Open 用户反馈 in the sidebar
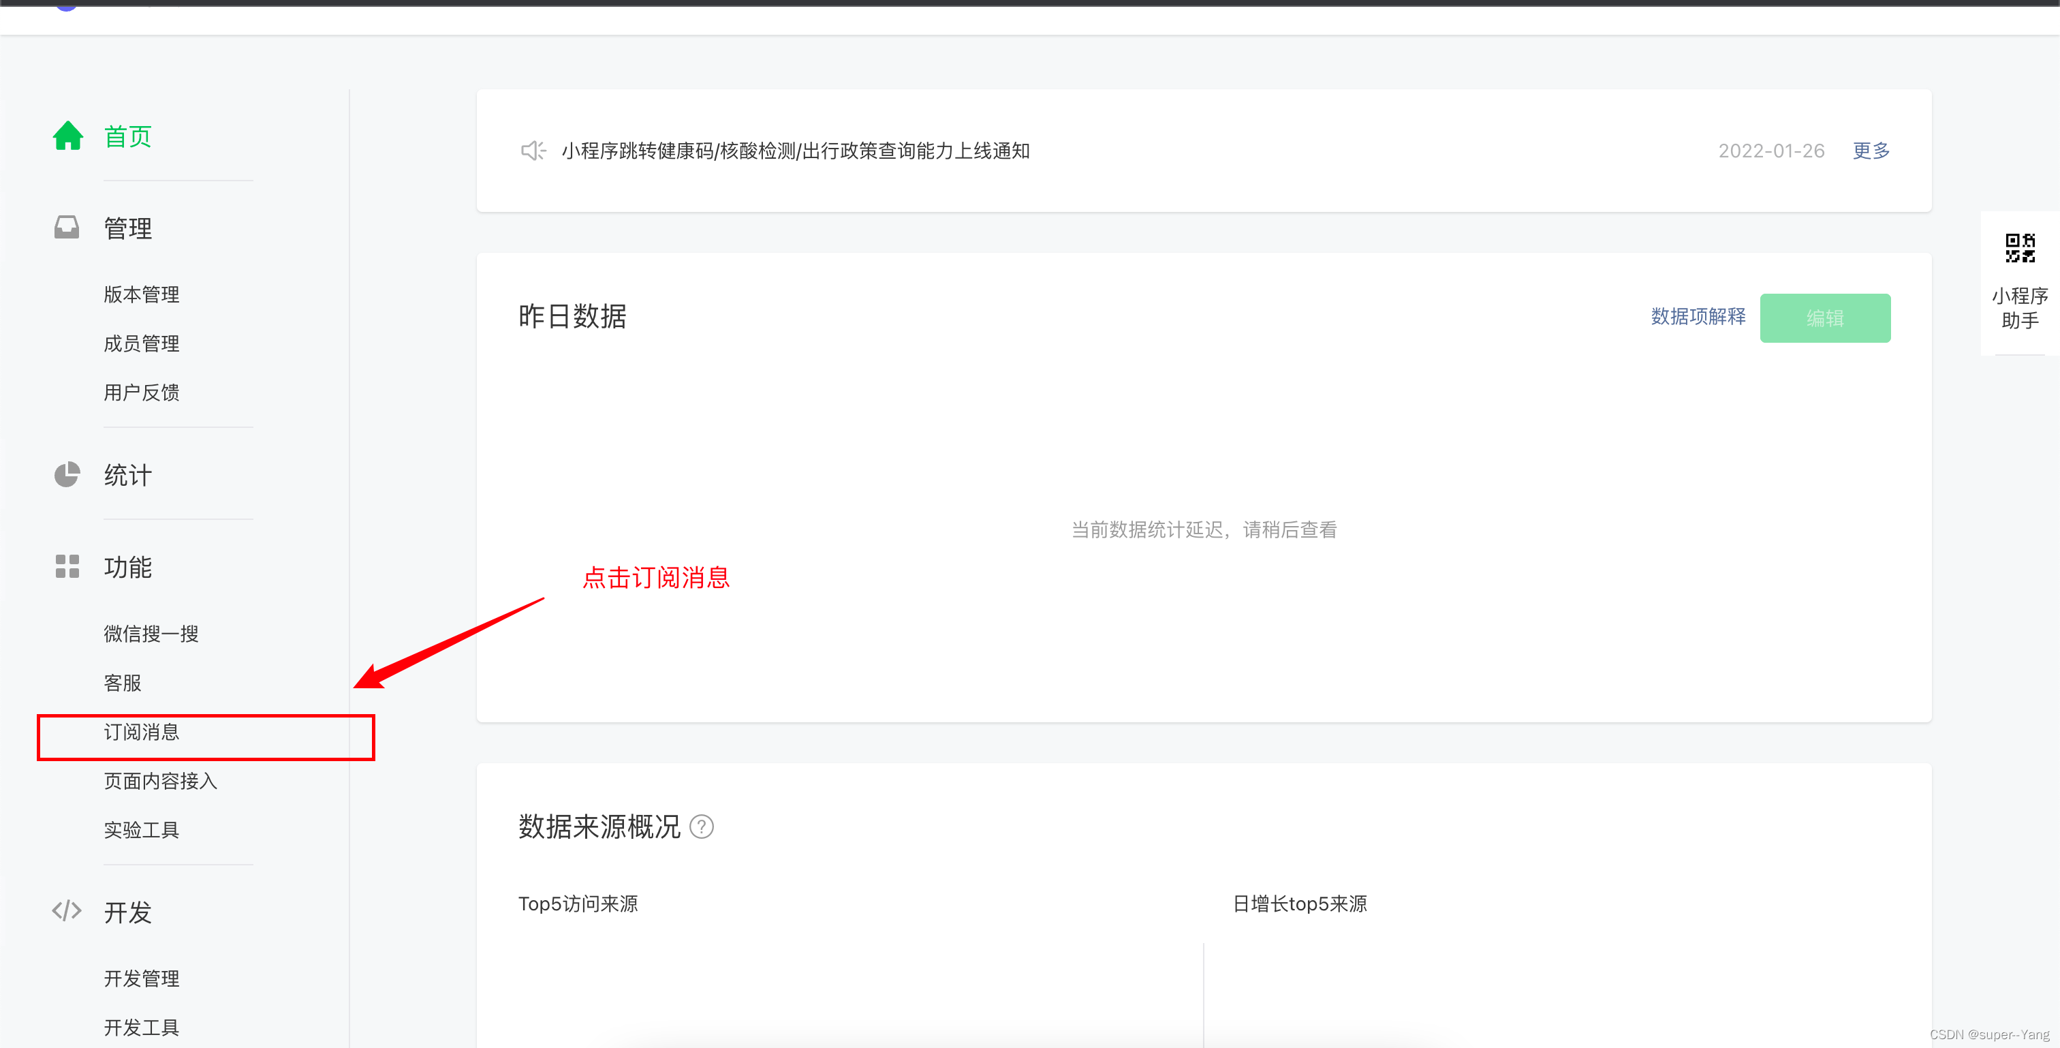Screen dimensions: 2060x1048 [x=142, y=392]
